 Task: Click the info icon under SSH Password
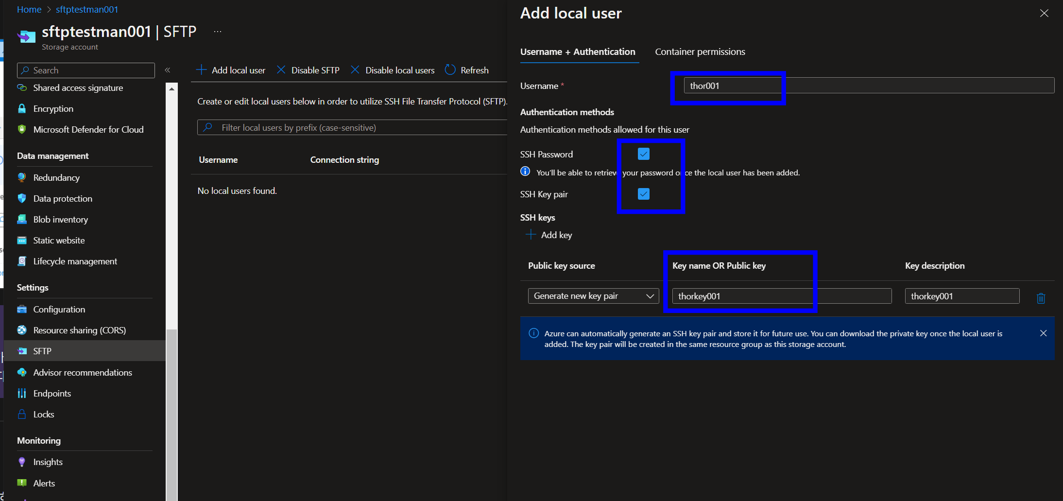pos(525,172)
